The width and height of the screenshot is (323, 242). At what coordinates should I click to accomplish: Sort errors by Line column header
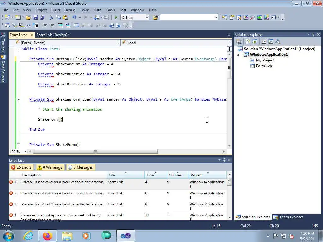[156, 175]
